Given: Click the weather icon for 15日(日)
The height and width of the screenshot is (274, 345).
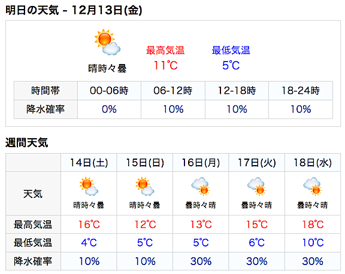Looking at the screenshot, I should (145, 186).
